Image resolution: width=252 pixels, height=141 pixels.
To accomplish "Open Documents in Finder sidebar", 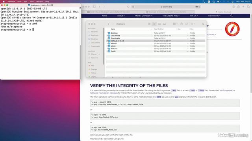I will click(94, 43).
